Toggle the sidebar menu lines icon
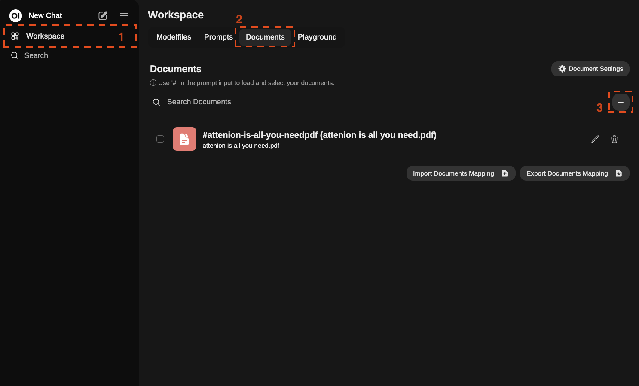 [x=124, y=16]
